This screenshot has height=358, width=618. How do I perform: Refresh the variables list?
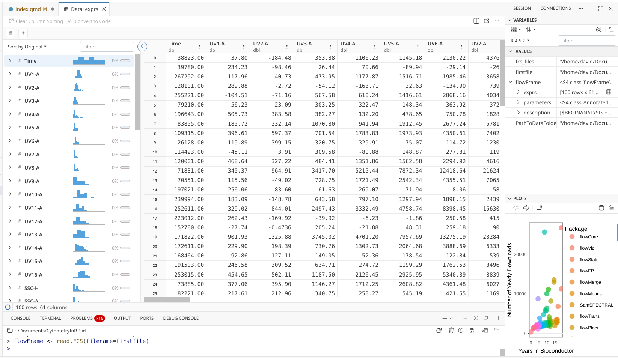pyautogui.click(x=598, y=30)
